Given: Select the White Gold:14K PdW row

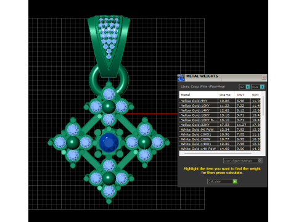Looking at the screenshot, I should (x=220, y=149).
